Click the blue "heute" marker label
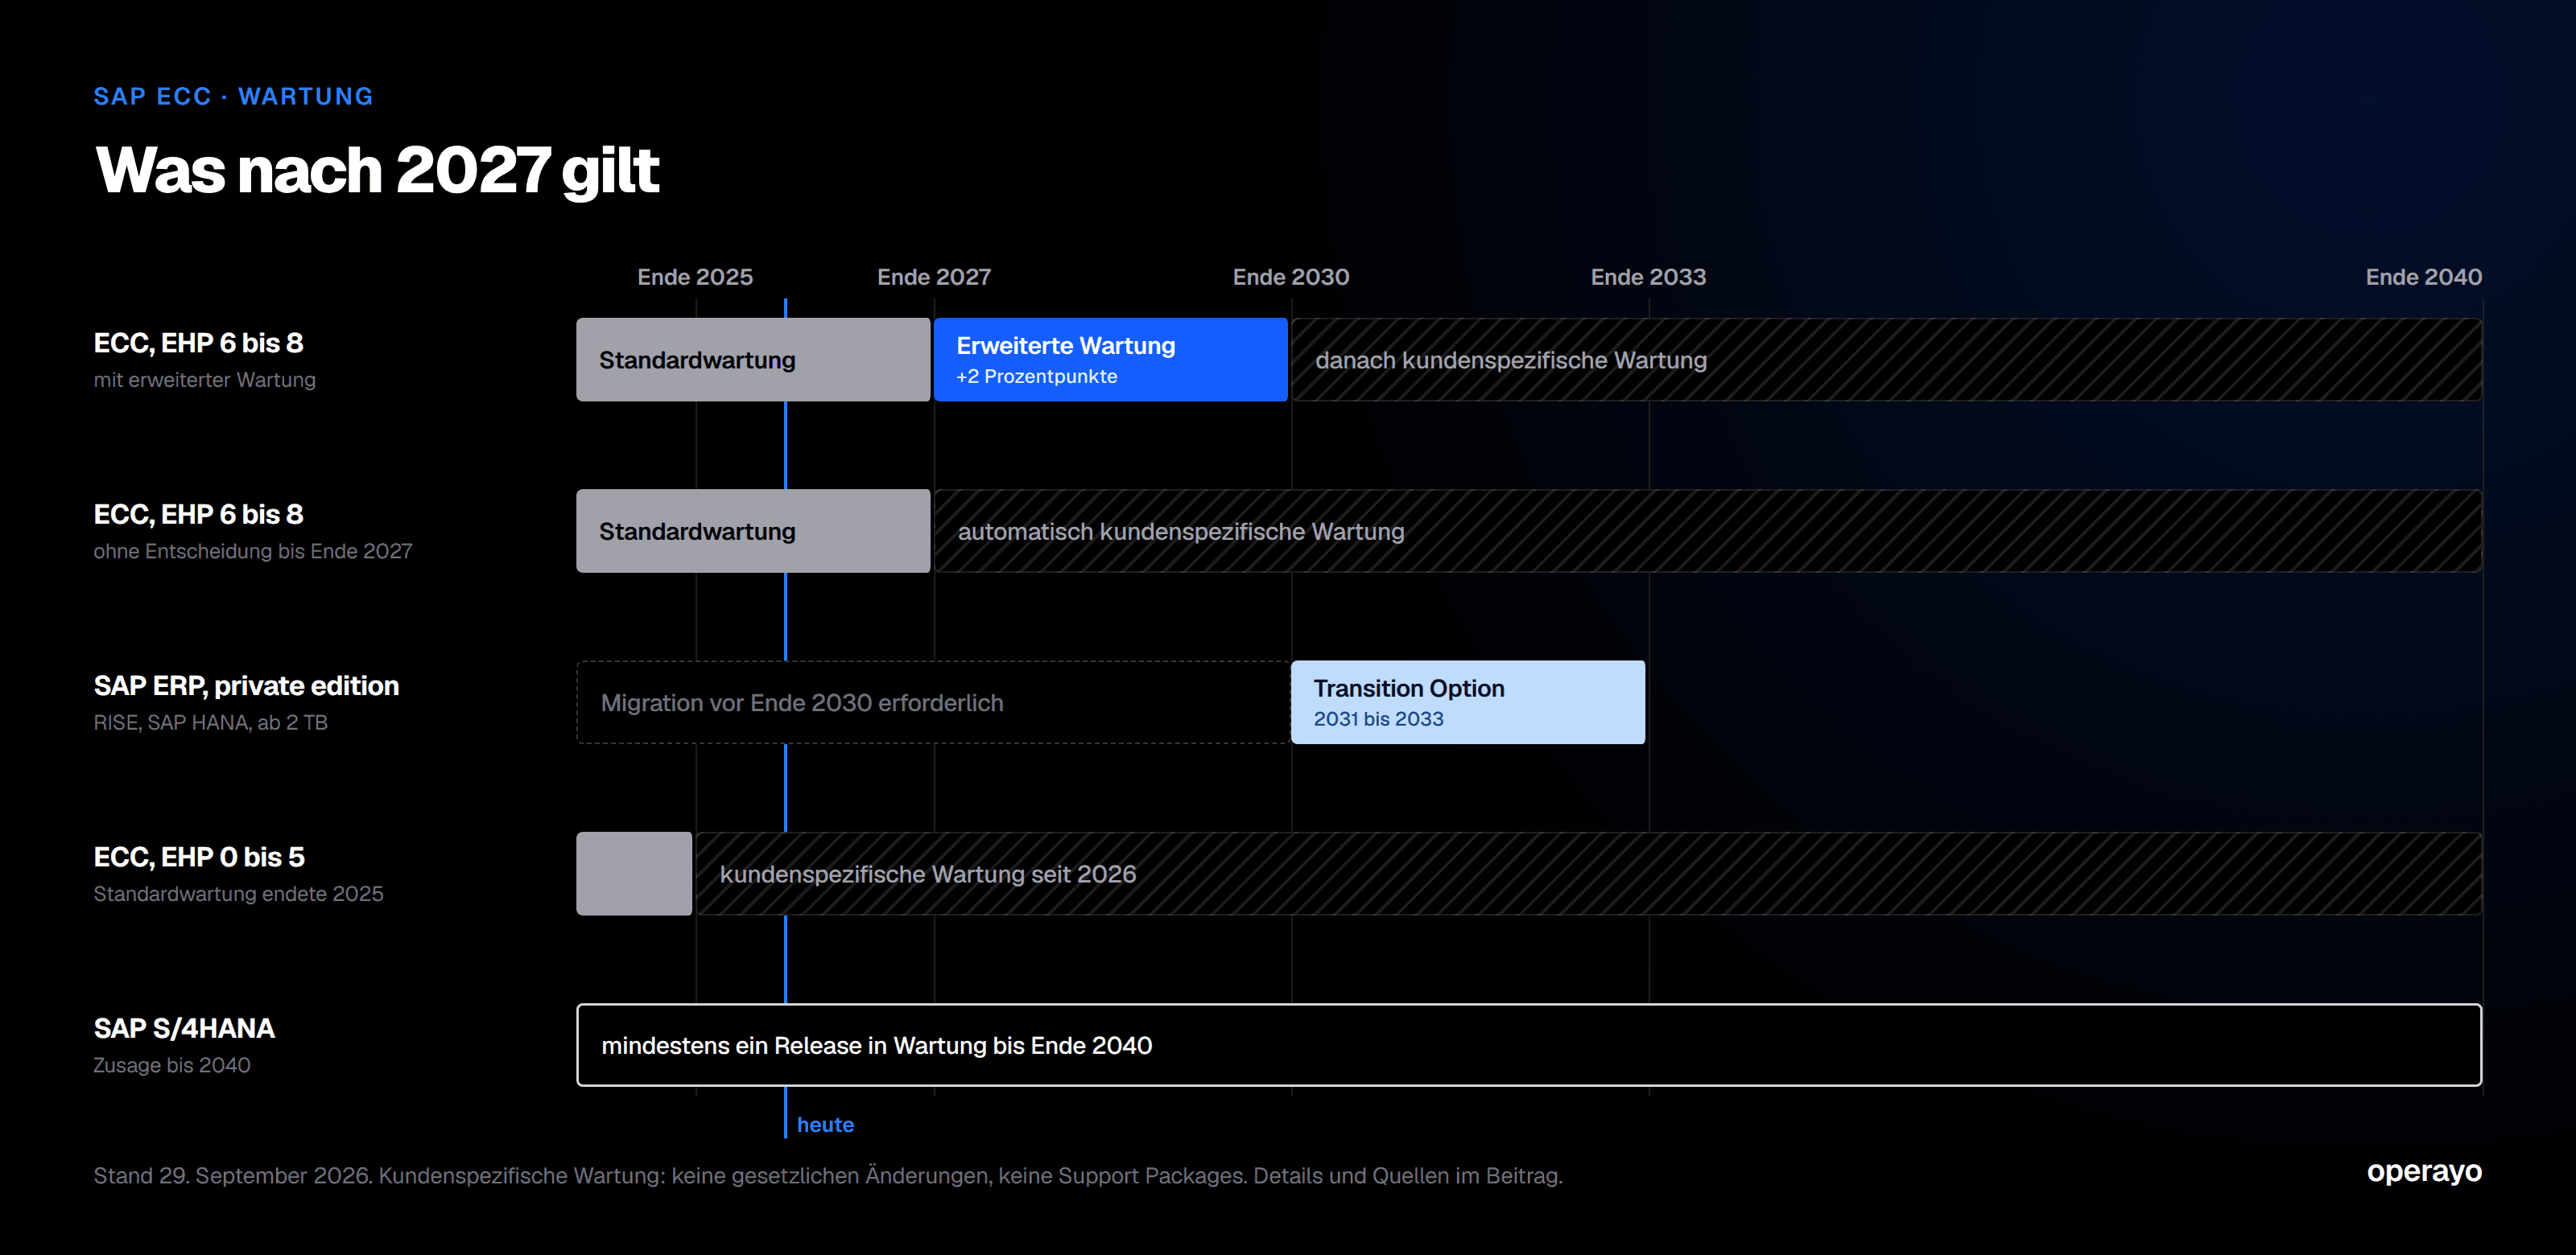2576x1255 pixels. [825, 1124]
